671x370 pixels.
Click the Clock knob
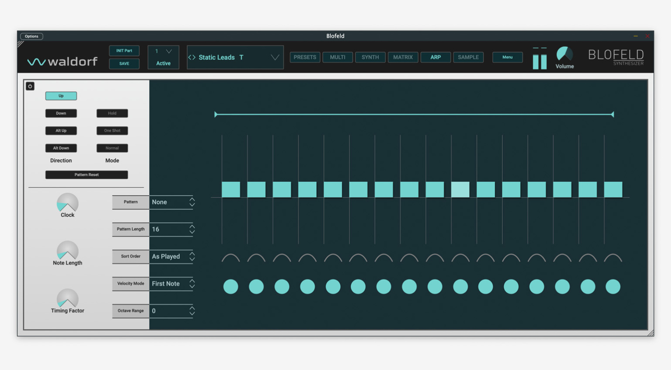[x=67, y=203]
